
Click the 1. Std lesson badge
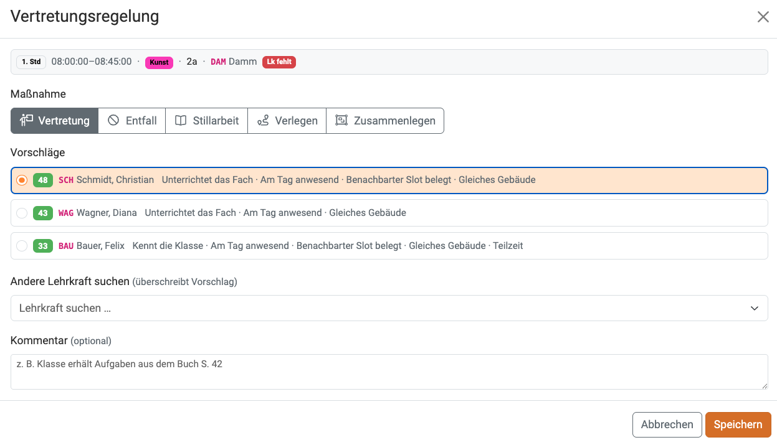click(31, 62)
